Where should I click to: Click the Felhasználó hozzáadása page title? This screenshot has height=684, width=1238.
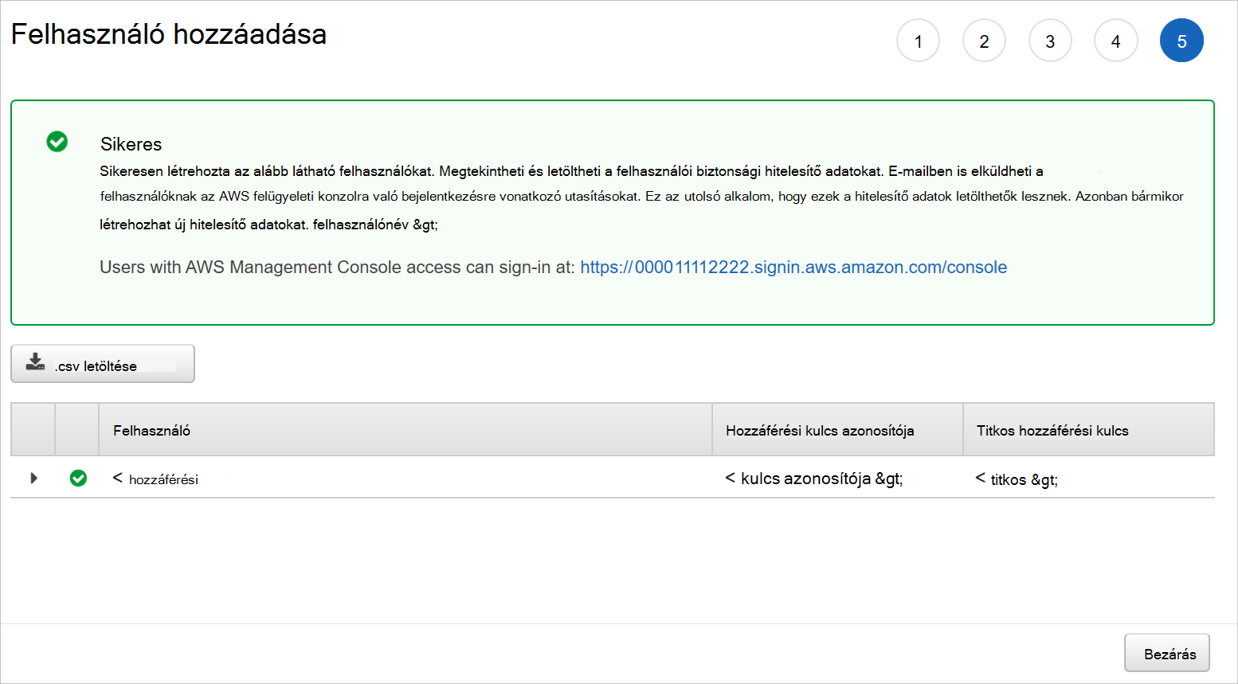coord(169,34)
